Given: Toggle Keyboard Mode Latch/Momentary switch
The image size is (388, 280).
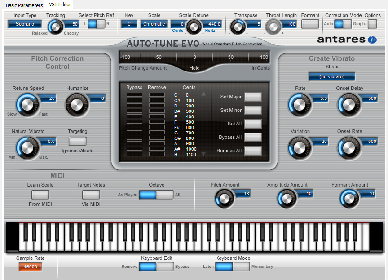Looking at the screenshot, I should pyautogui.click(x=232, y=267).
